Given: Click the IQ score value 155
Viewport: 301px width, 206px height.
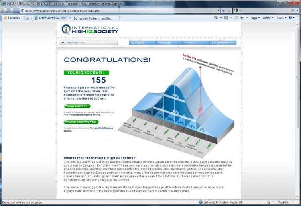Looking at the screenshot, I should (98, 80).
